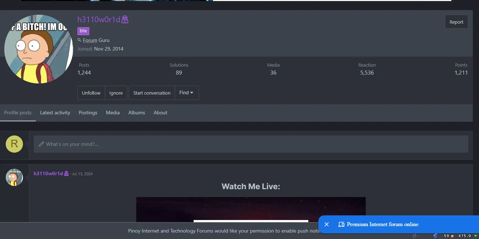Viewport: 479px width, 239px height.
Task: Click the Joined Nov 29, 2014 date
Action: [109, 49]
